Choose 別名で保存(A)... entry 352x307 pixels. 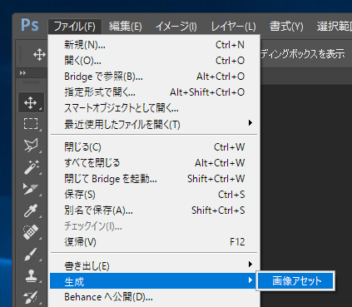click(x=154, y=210)
